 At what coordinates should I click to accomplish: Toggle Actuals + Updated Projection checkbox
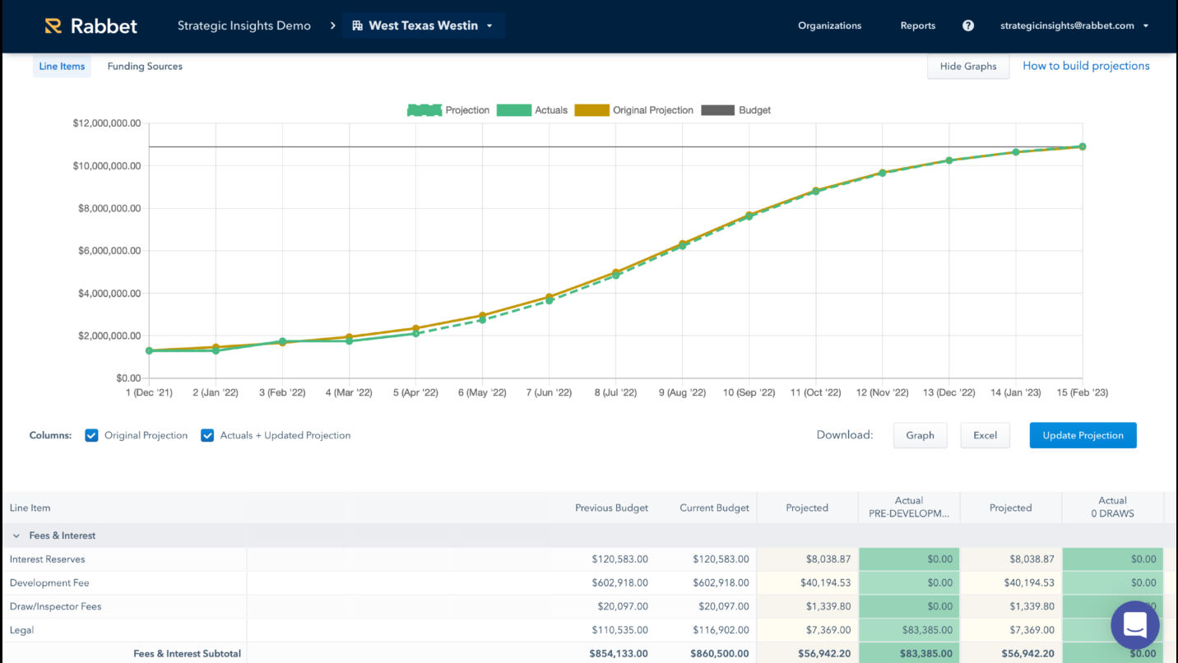point(207,435)
